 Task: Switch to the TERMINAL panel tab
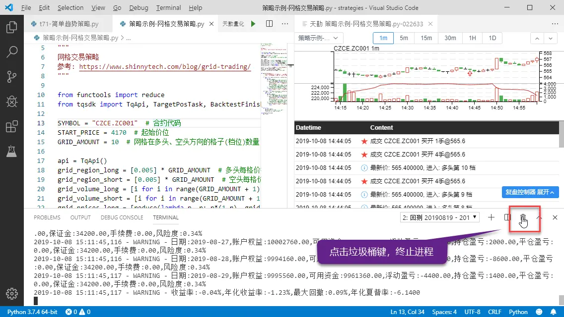point(165,217)
